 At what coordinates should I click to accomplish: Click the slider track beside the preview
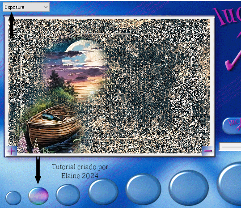230,147
